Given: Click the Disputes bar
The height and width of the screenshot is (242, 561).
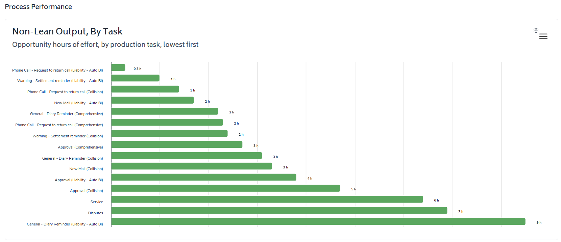Looking at the screenshot, I should pos(279,211).
